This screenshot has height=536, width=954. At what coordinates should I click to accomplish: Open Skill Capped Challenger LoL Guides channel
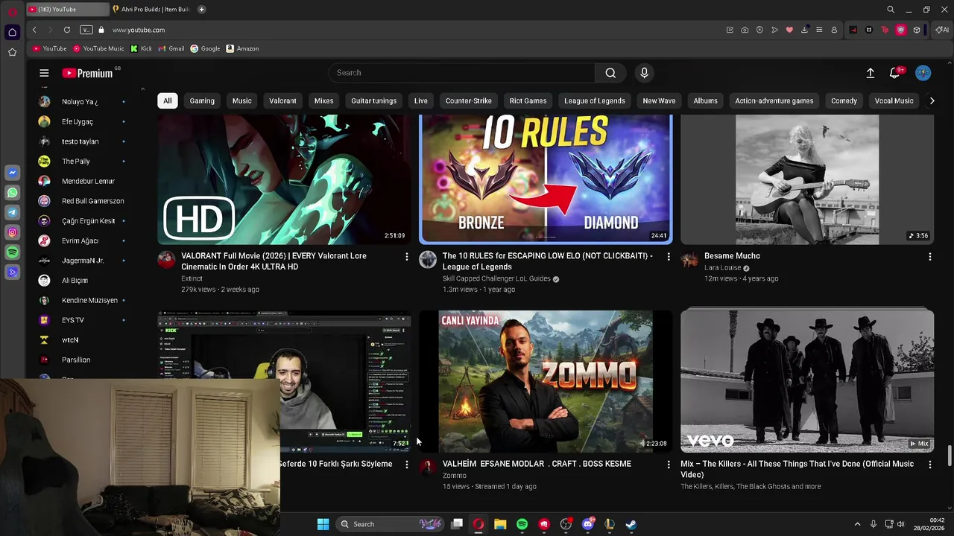496,278
